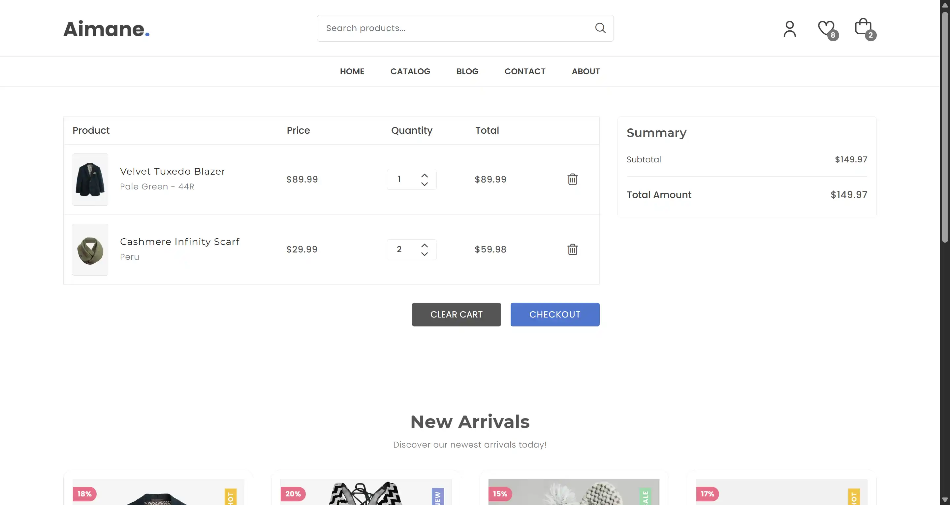Viewport: 950px width, 505px height.
Task: Proceed with the Checkout button
Action: 554,315
